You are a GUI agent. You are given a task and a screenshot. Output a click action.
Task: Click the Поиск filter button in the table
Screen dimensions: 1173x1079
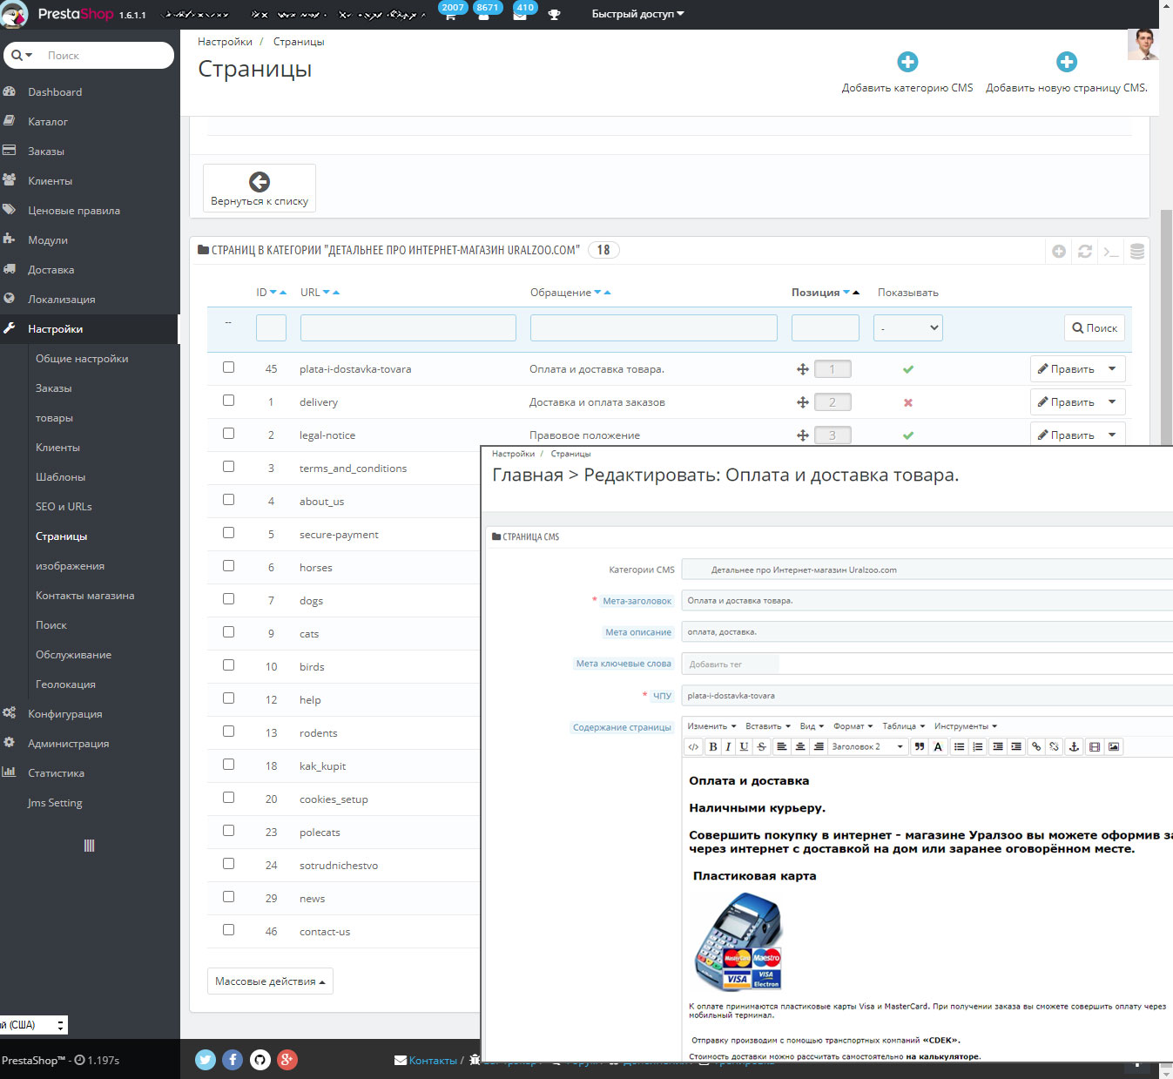[1095, 328]
